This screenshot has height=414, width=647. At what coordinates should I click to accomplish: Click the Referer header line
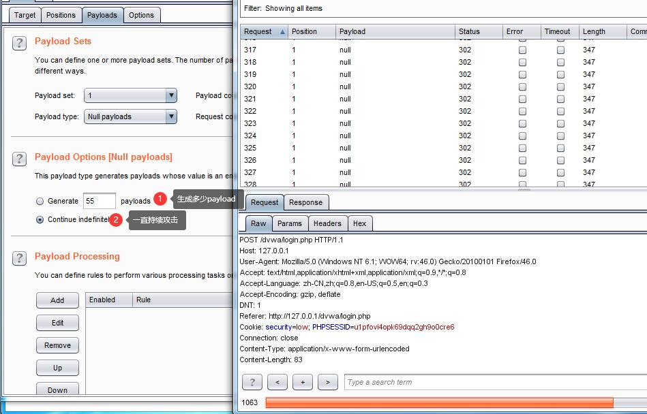click(305, 317)
